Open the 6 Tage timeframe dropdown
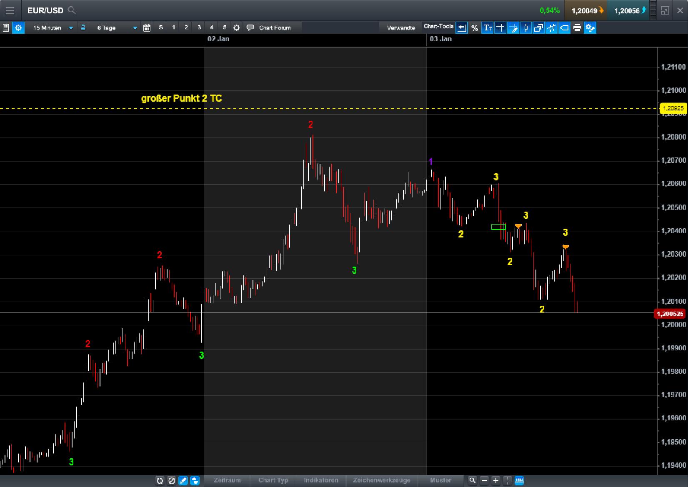The width and height of the screenshot is (688, 487). pos(115,27)
